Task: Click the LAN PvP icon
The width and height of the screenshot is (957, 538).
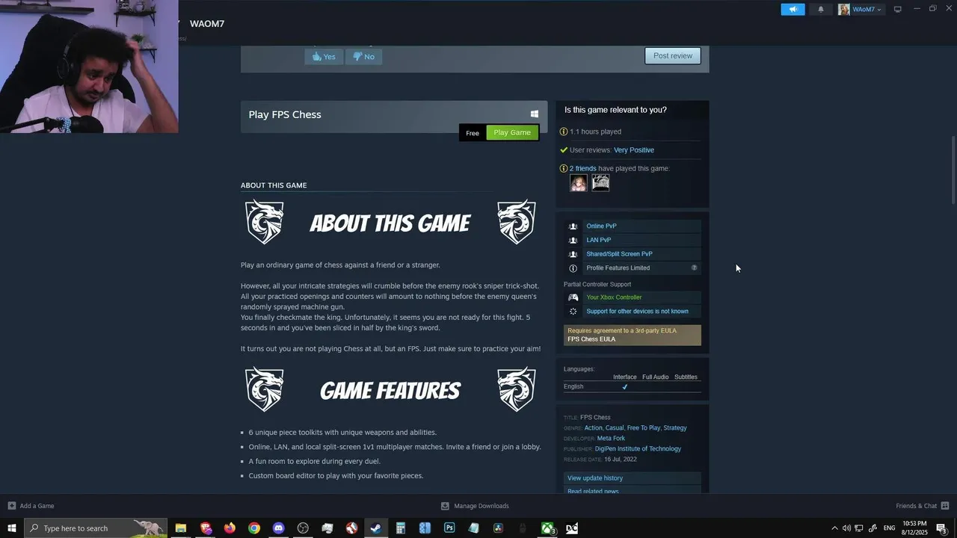Action: click(x=573, y=240)
